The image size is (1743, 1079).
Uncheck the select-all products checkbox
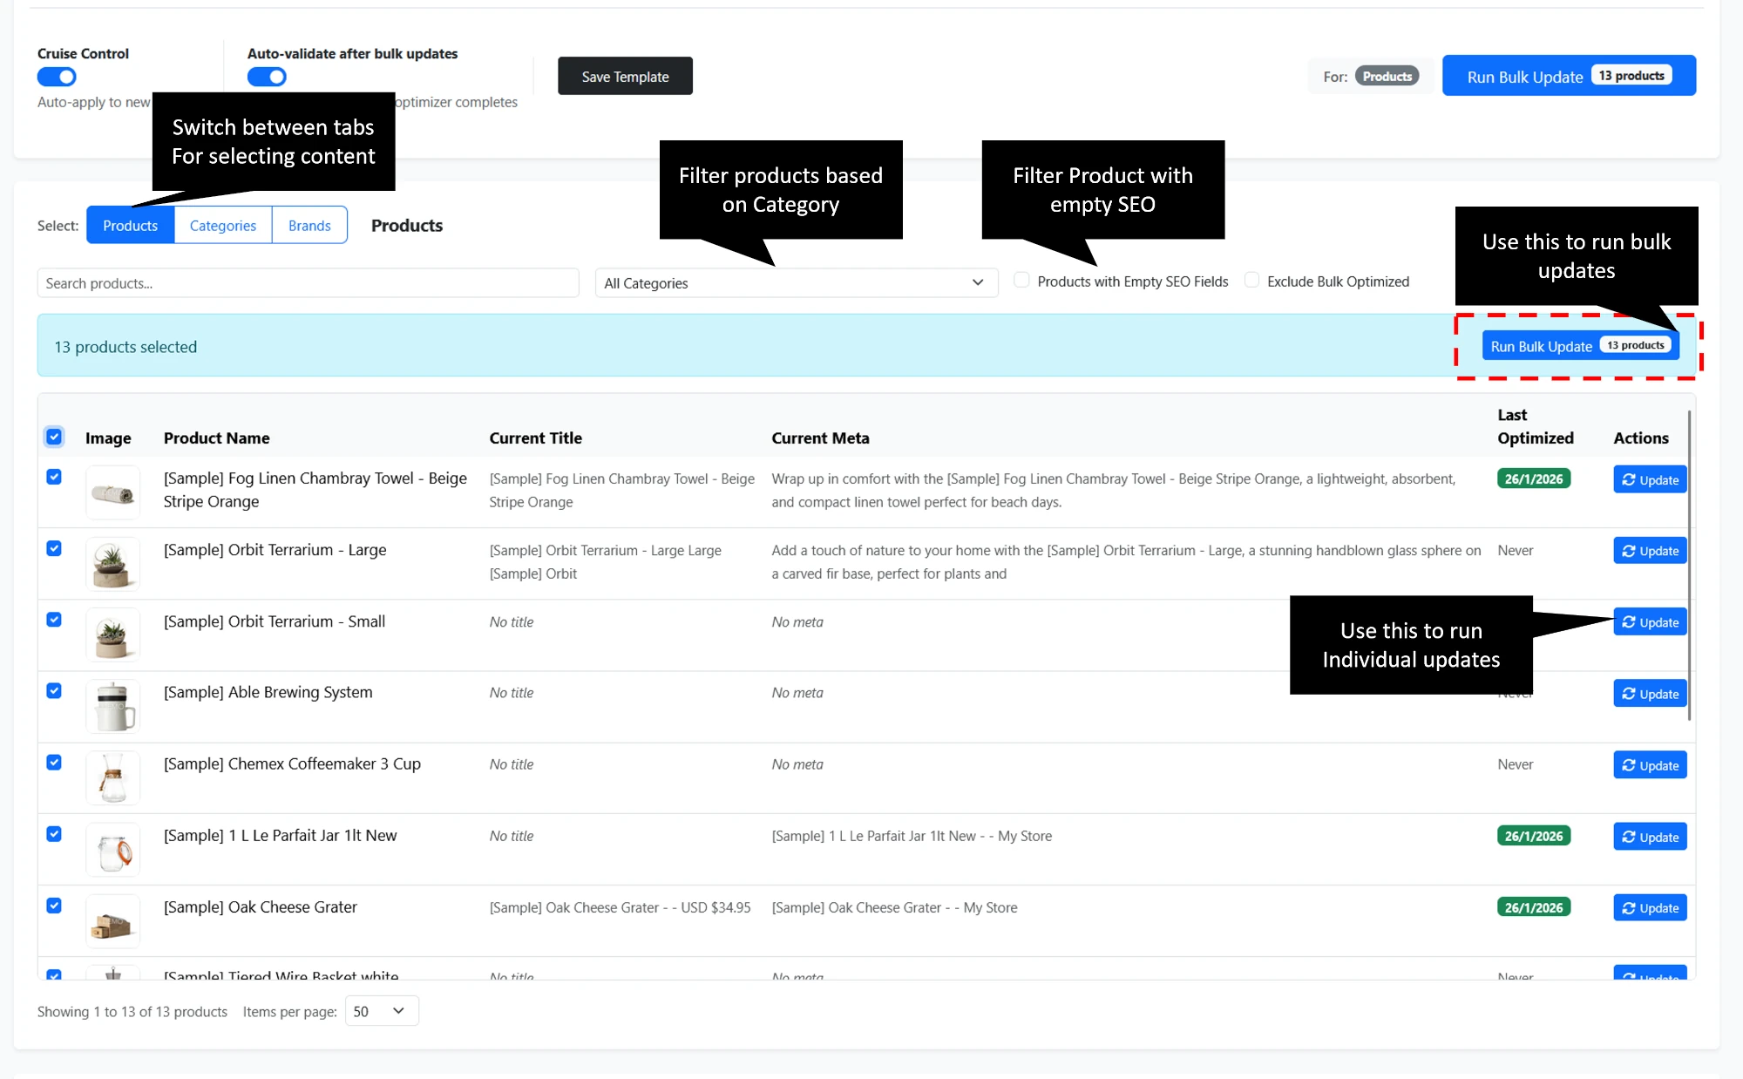click(x=54, y=437)
